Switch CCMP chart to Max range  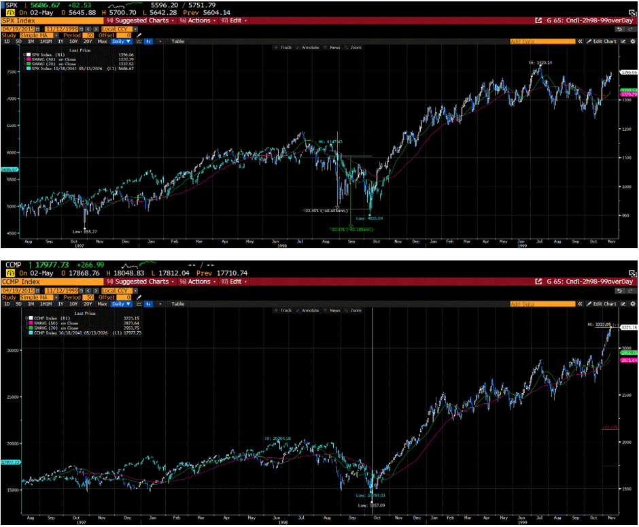coord(101,304)
